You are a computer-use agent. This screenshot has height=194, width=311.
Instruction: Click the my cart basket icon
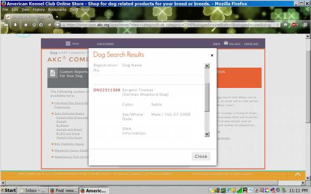225,43
